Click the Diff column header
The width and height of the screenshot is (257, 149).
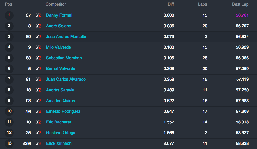coord(171,4)
